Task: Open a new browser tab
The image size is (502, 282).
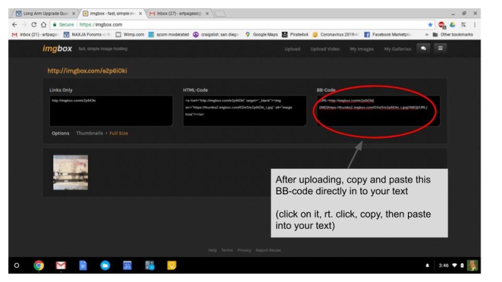Action: click(220, 13)
